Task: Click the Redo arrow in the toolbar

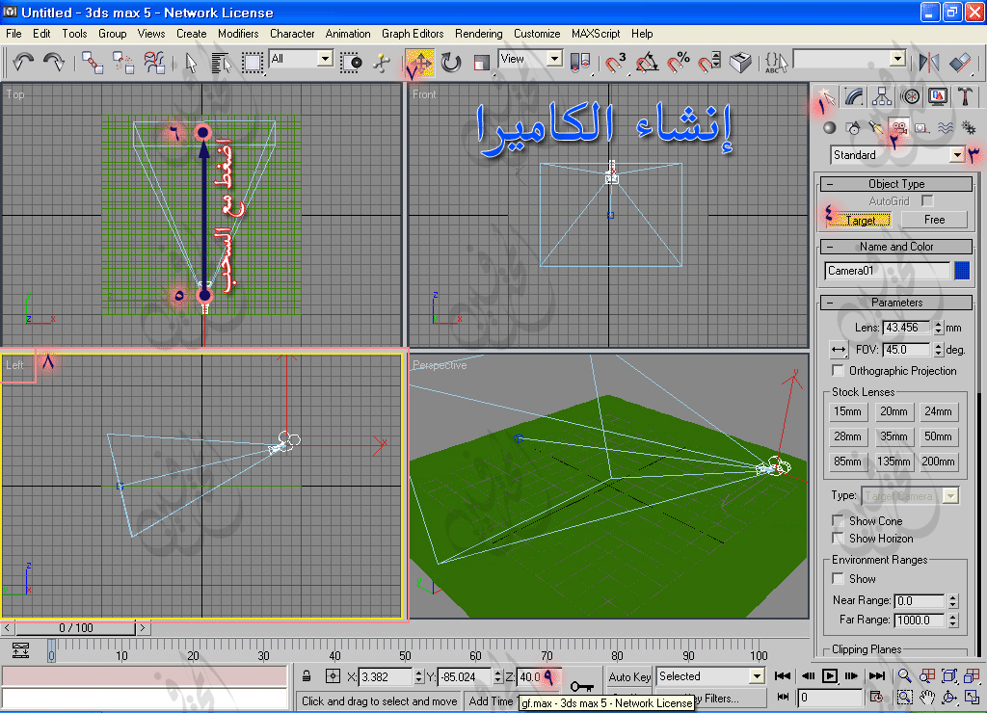Action: [x=54, y=62]
